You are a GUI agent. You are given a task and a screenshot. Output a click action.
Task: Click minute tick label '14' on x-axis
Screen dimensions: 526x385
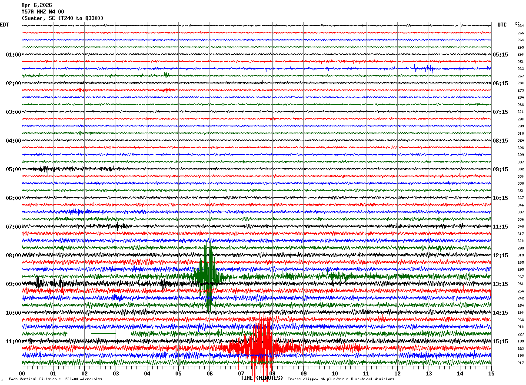tap(460, 373)
